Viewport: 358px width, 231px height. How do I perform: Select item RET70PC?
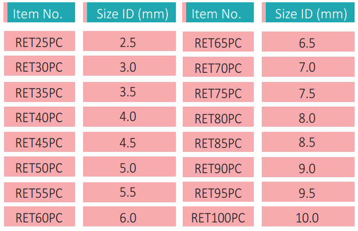coord(218,68)
